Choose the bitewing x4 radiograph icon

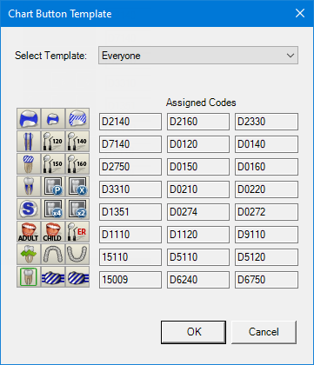tap(53, 209)
